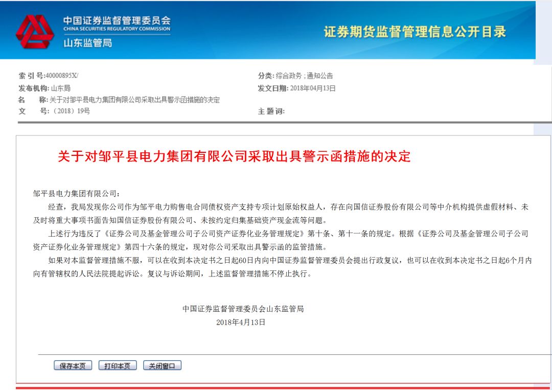
Task: Click the 分类 value 综合政务;通知公告
Action: pos(304,75)
